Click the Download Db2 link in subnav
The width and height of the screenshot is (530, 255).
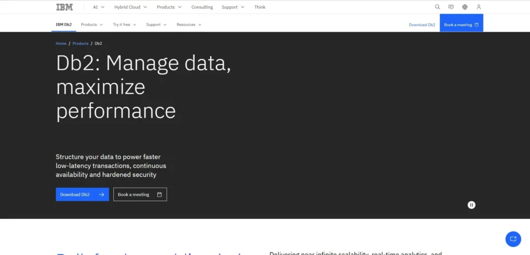tap(422, 25)
